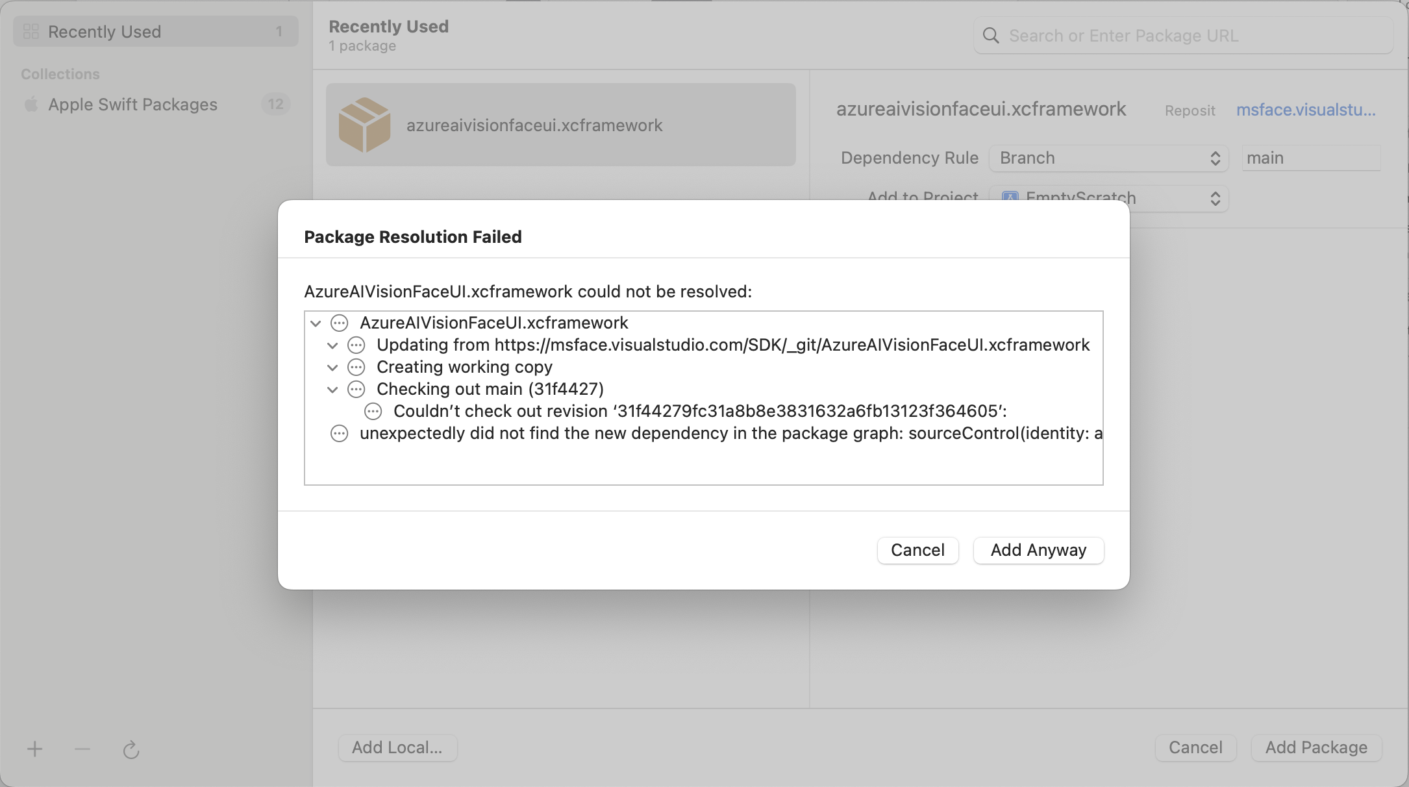Click the Add Local... button

397,747
